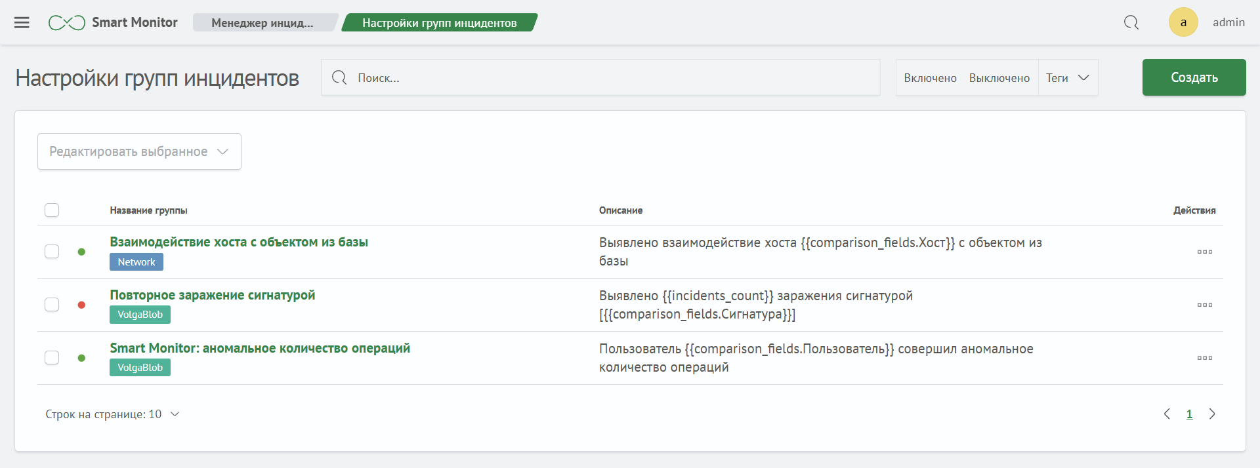The width and height of the screenshot is (1260, 468).
Task: Open Smart Monitor: аномальное количество операций link
Action: tap(260, 348)
